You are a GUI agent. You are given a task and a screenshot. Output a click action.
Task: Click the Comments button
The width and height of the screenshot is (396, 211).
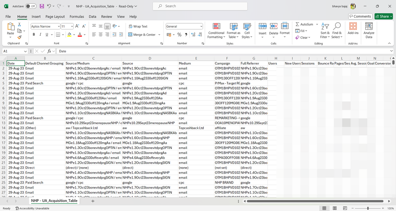point(360,16)
